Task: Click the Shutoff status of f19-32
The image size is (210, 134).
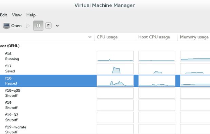Action: [x=12, y=120]
